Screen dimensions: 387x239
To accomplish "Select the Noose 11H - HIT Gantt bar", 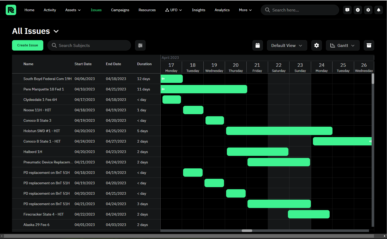I will [193, 110].
